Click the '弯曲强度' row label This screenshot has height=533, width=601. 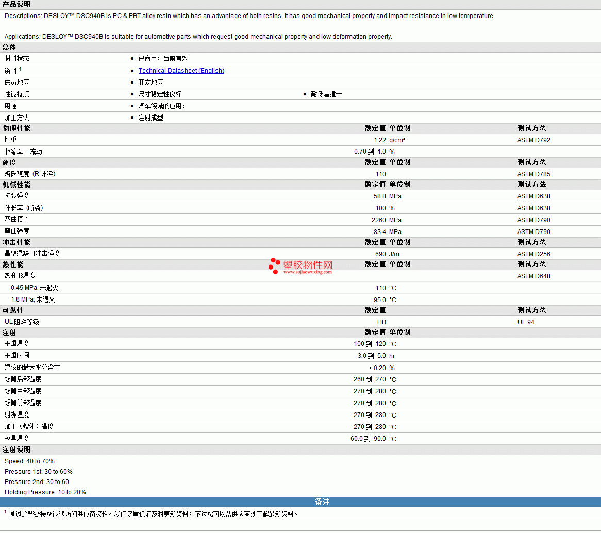(x=17, y=231)
